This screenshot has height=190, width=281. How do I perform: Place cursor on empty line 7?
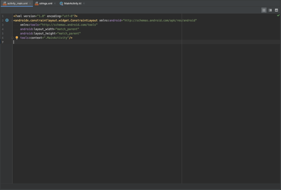pos(146,42)
